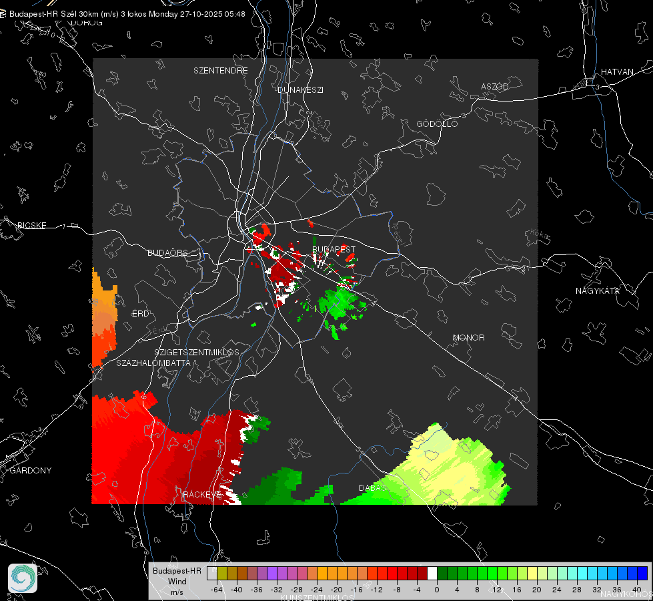Click the BUDAÖRS town label
Viewport: 653px width, 601px height.
(x=168, y=252)
